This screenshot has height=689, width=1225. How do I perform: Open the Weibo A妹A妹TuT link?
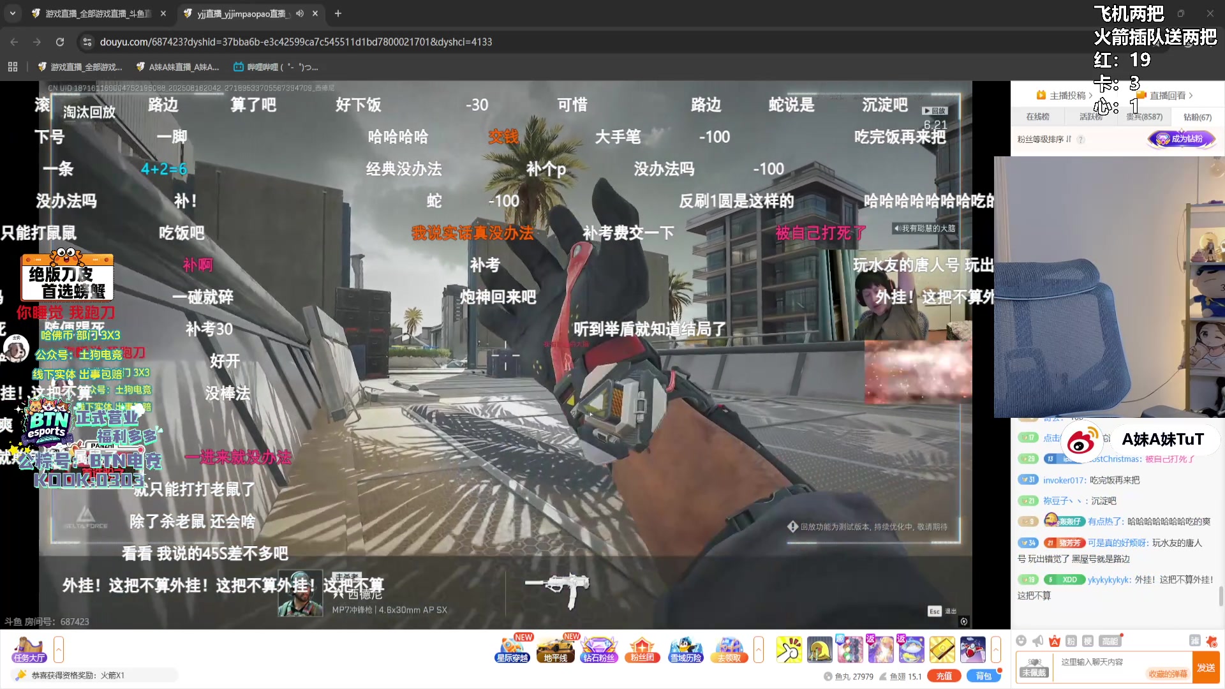click(1140, 440)
